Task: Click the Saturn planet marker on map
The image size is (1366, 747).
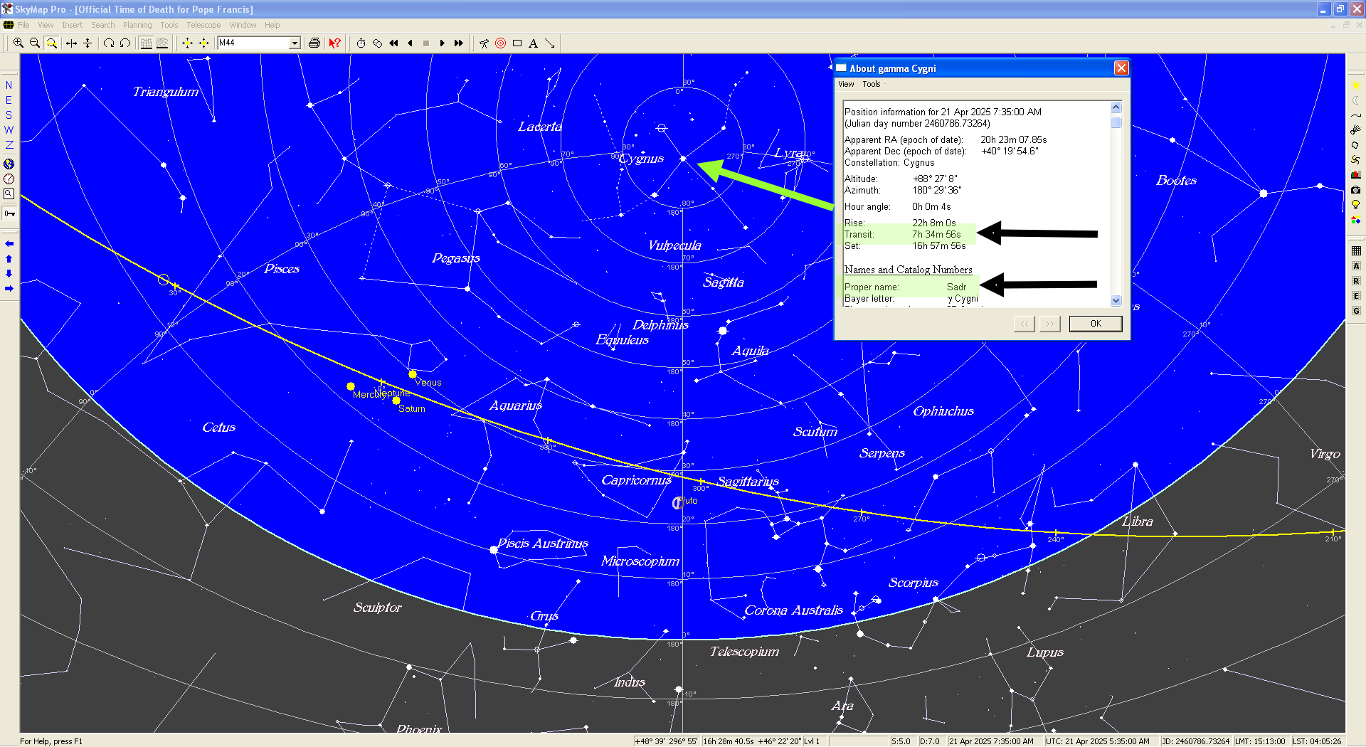Action: point(396,401)
